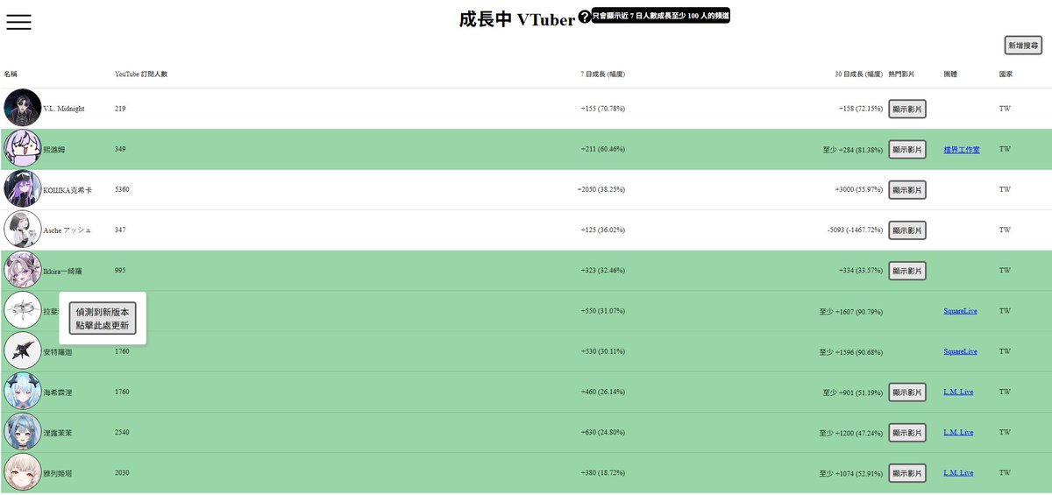Viewport: 1052px width, 495px height.
Task: Click the 30-day growth +334 (33.57%)
Action: (861, 271)
